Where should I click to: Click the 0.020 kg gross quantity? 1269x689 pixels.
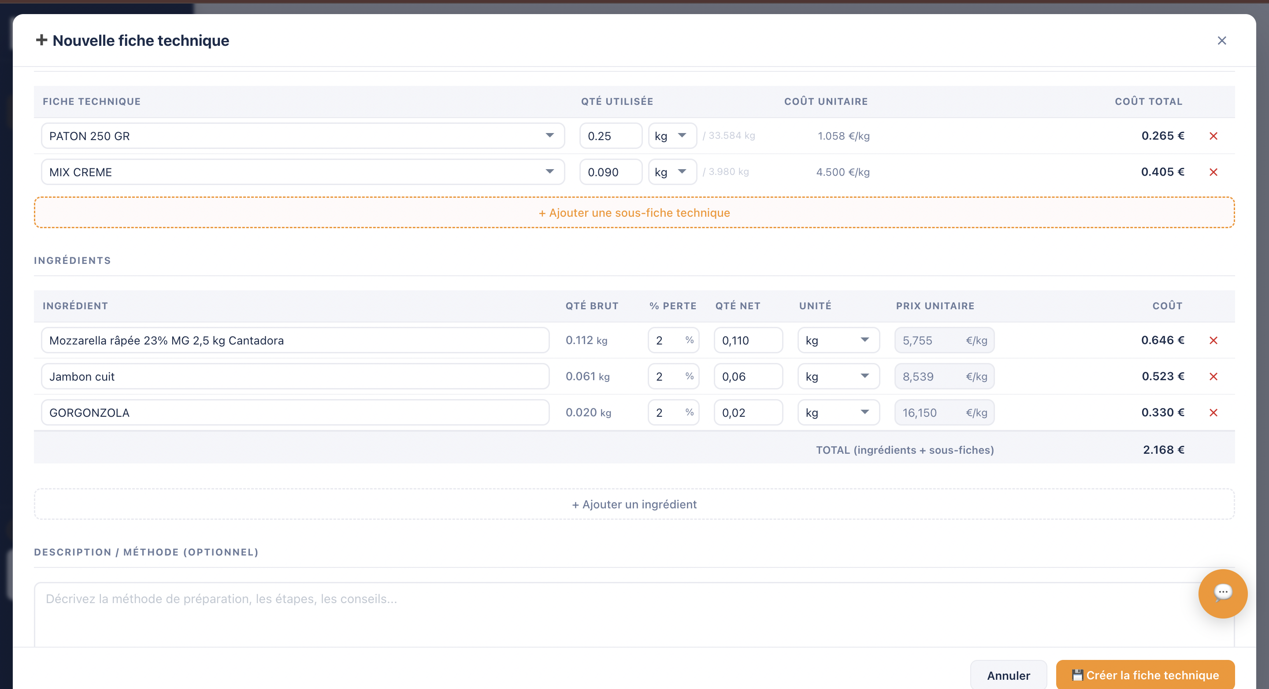[588, 412]
